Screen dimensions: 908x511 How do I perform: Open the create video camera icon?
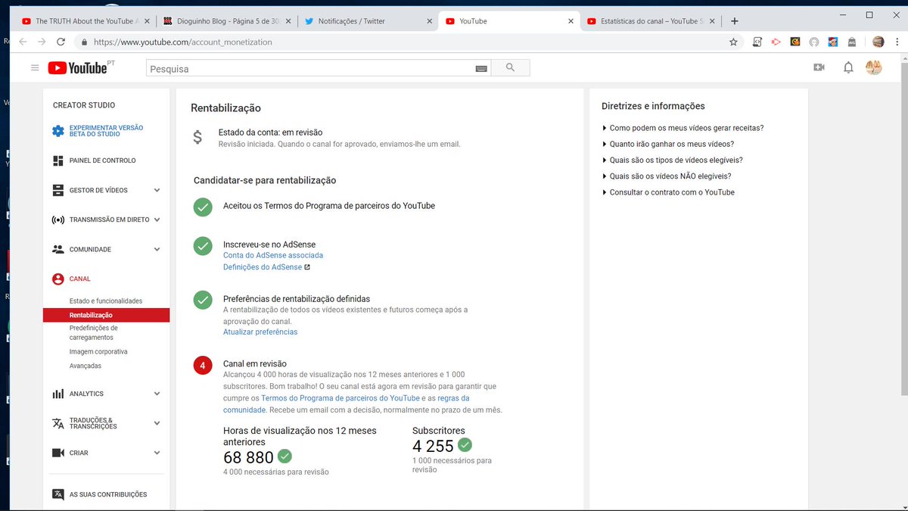pyautogui.click(x=819, y=68)
